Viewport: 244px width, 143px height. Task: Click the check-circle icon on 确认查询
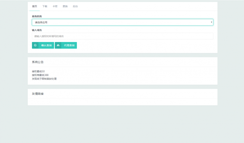[35, 45]
